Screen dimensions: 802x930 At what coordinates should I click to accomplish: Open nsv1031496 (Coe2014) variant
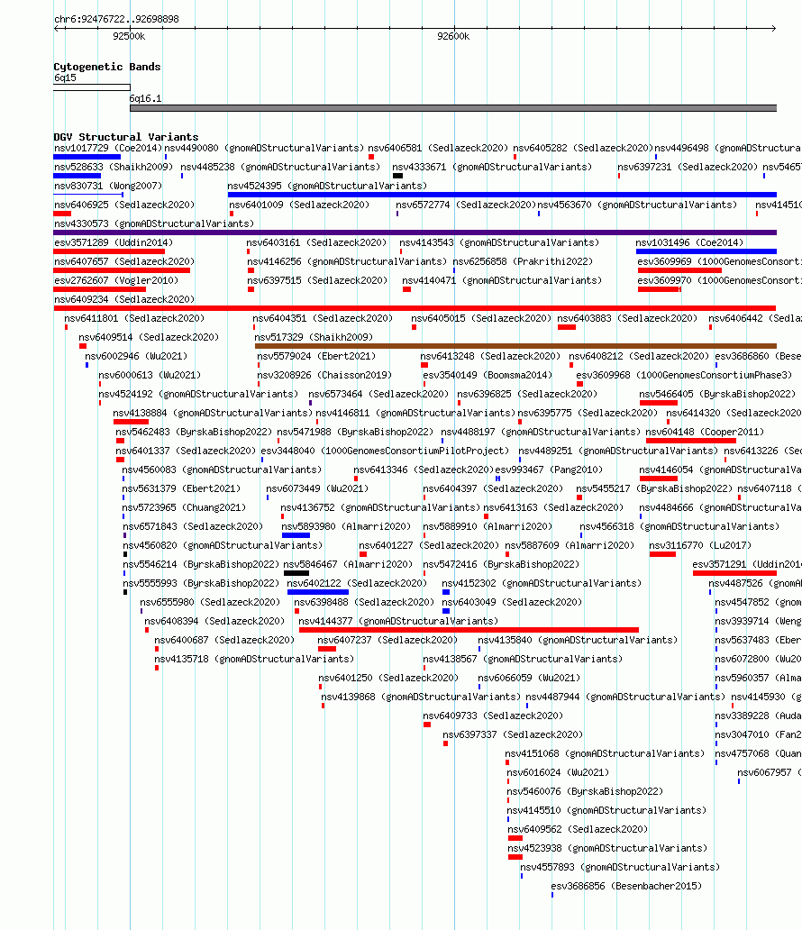(x=689, y=242)
